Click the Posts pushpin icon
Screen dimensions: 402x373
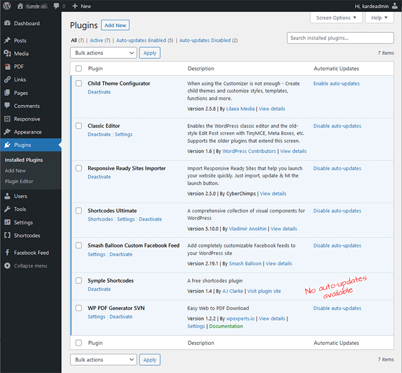pos(7,40)
